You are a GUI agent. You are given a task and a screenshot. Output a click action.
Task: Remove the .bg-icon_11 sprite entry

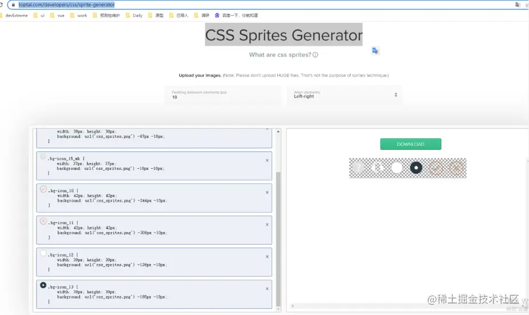pos(267,225)
